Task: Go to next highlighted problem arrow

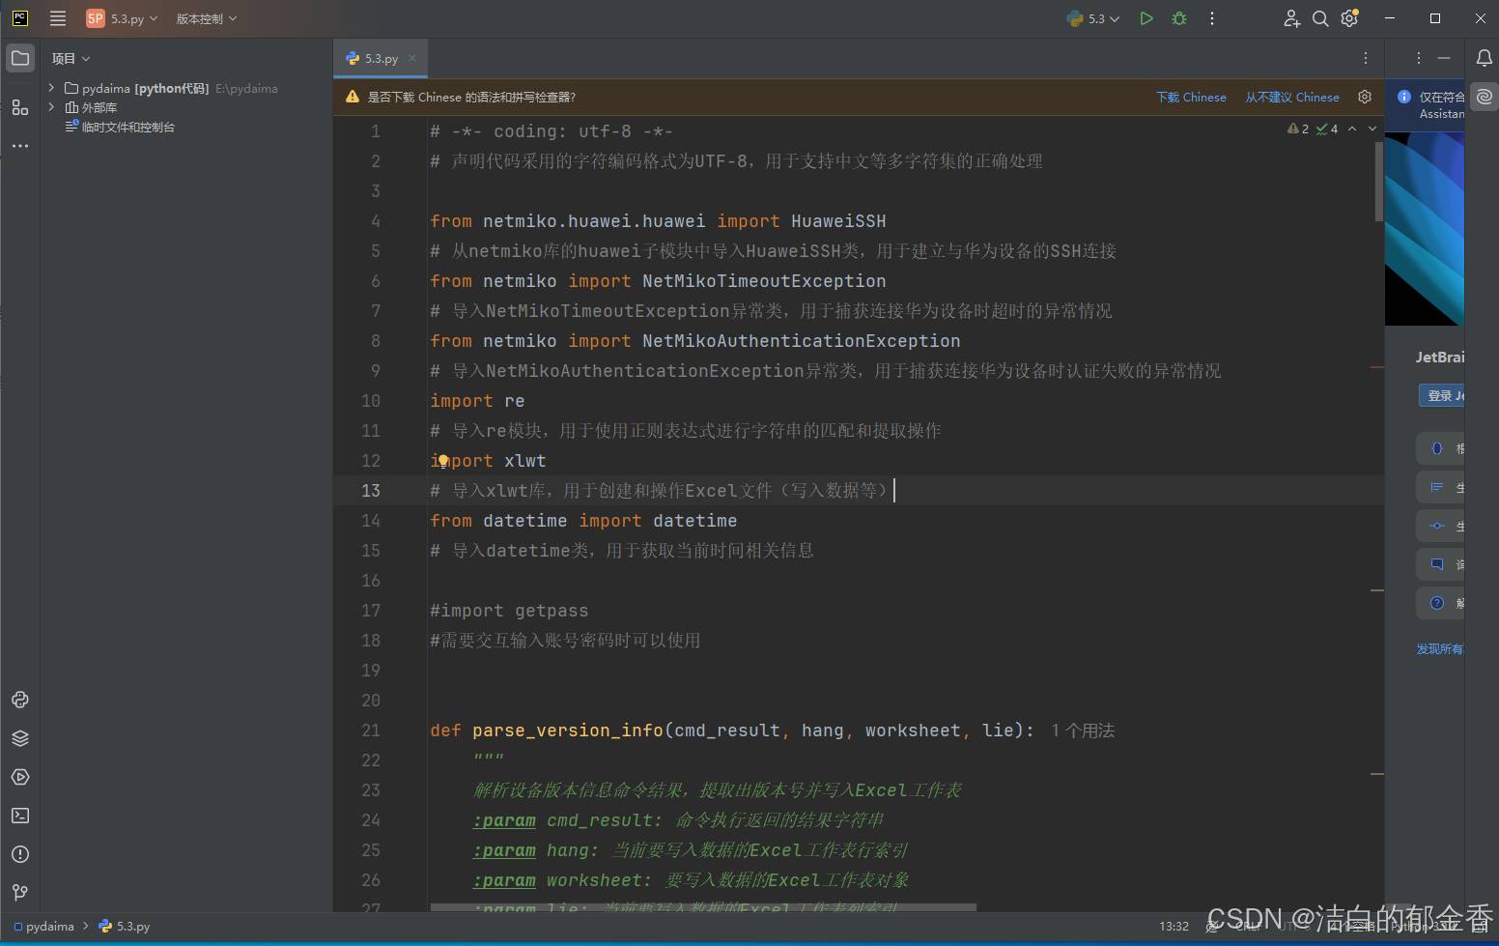Action: coord(1372,129)
